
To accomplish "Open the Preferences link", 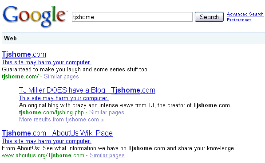I will (239, 20).
